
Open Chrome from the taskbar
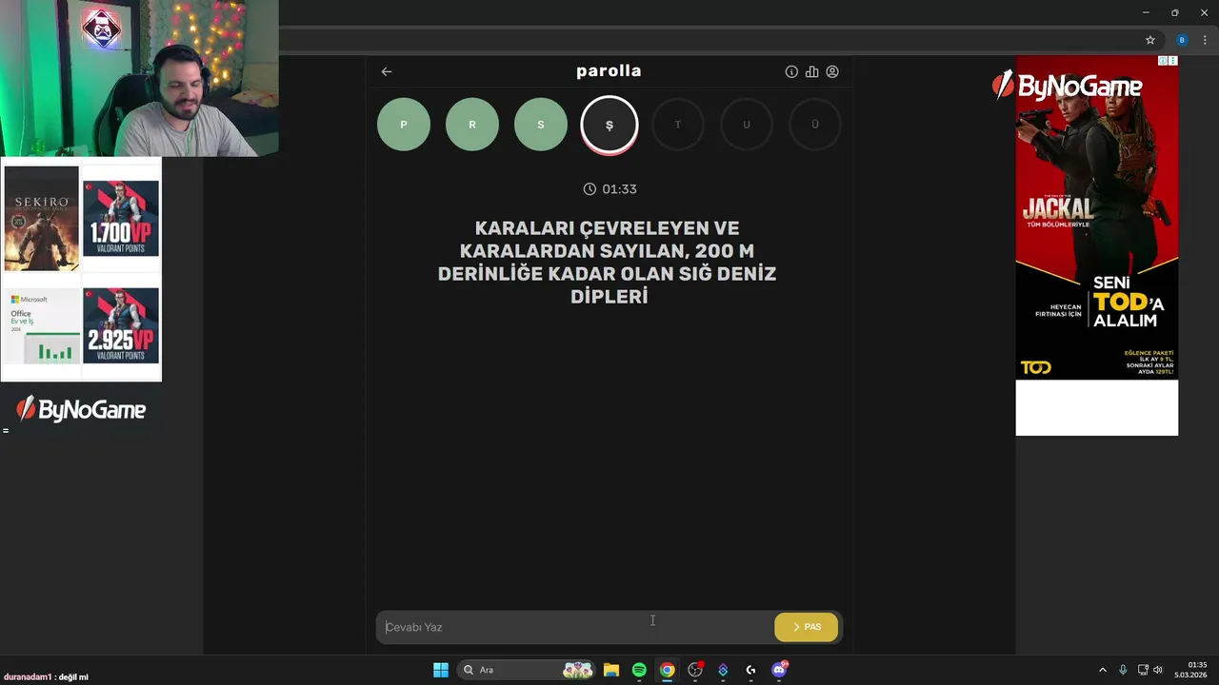click(x=668, y=670)
